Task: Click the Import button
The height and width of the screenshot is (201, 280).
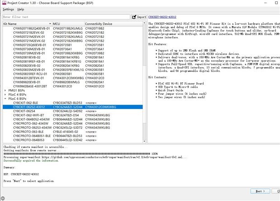Action: click(x=139, y=17)
